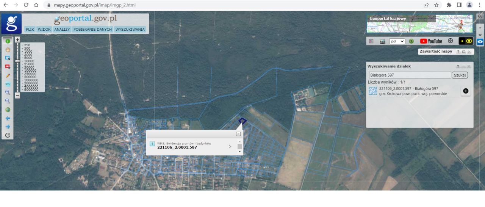Click the geoportal g logo
The image size is (485, 207).
click(x=11, y=24)
